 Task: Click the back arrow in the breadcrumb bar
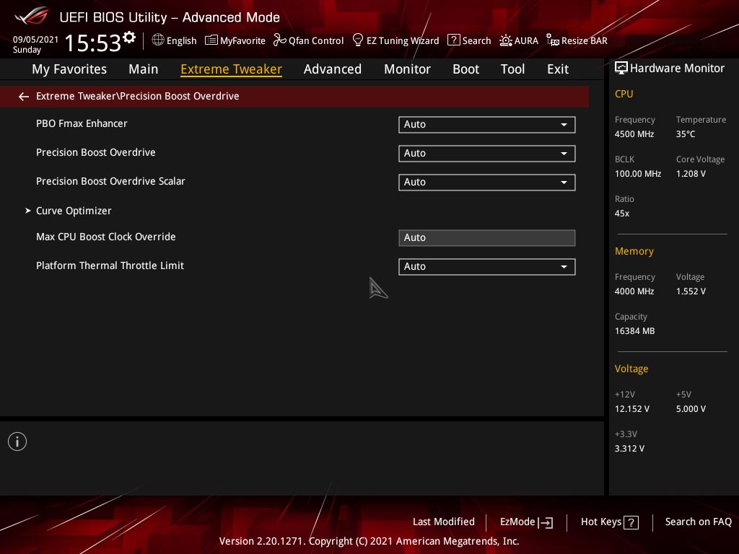pyautogui.click(x=24, y=97)
